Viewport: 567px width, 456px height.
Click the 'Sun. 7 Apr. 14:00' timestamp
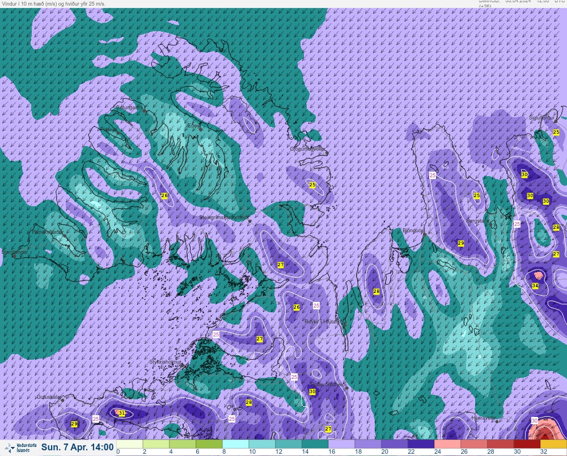(x=77, y=447)
